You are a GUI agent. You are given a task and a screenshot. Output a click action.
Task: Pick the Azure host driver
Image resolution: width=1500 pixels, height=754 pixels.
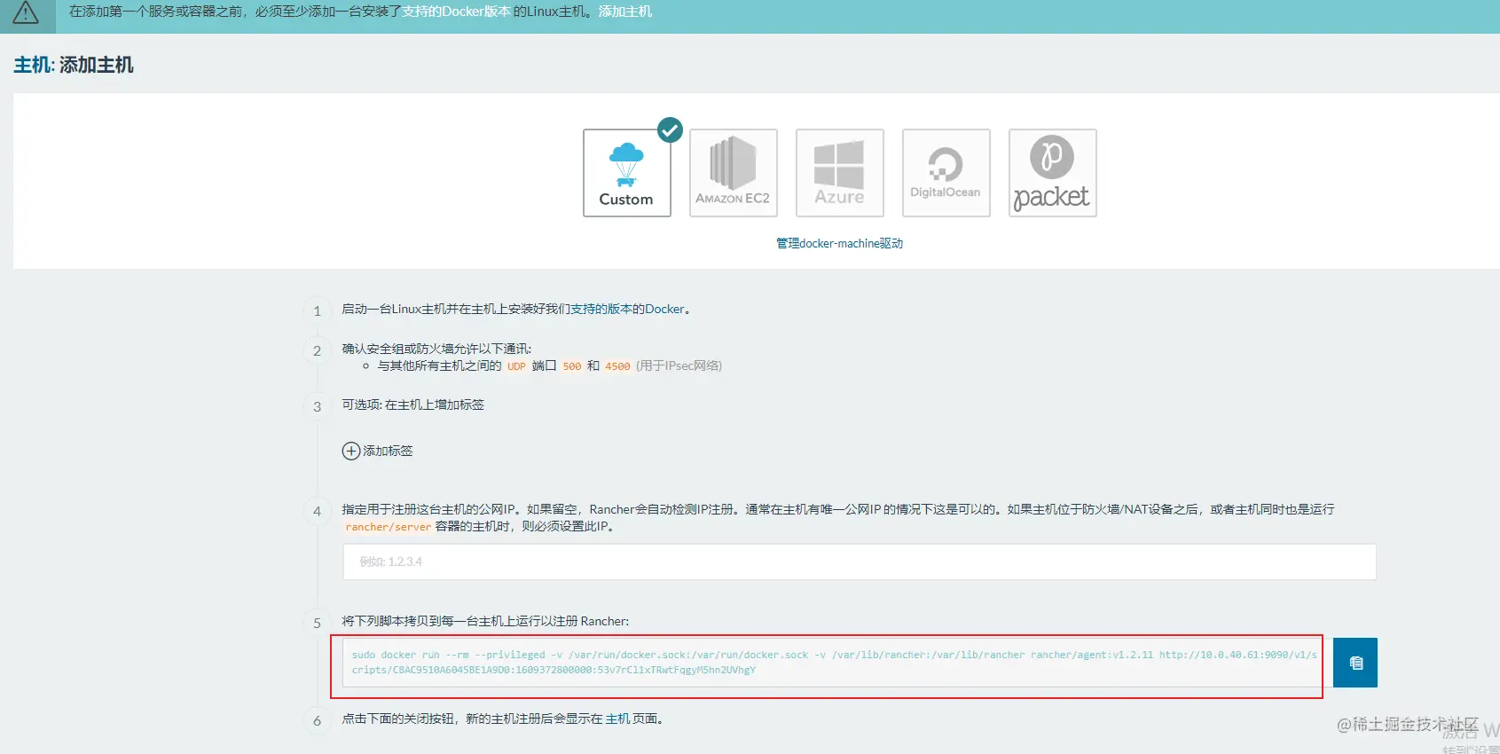[x=840, y=173]
